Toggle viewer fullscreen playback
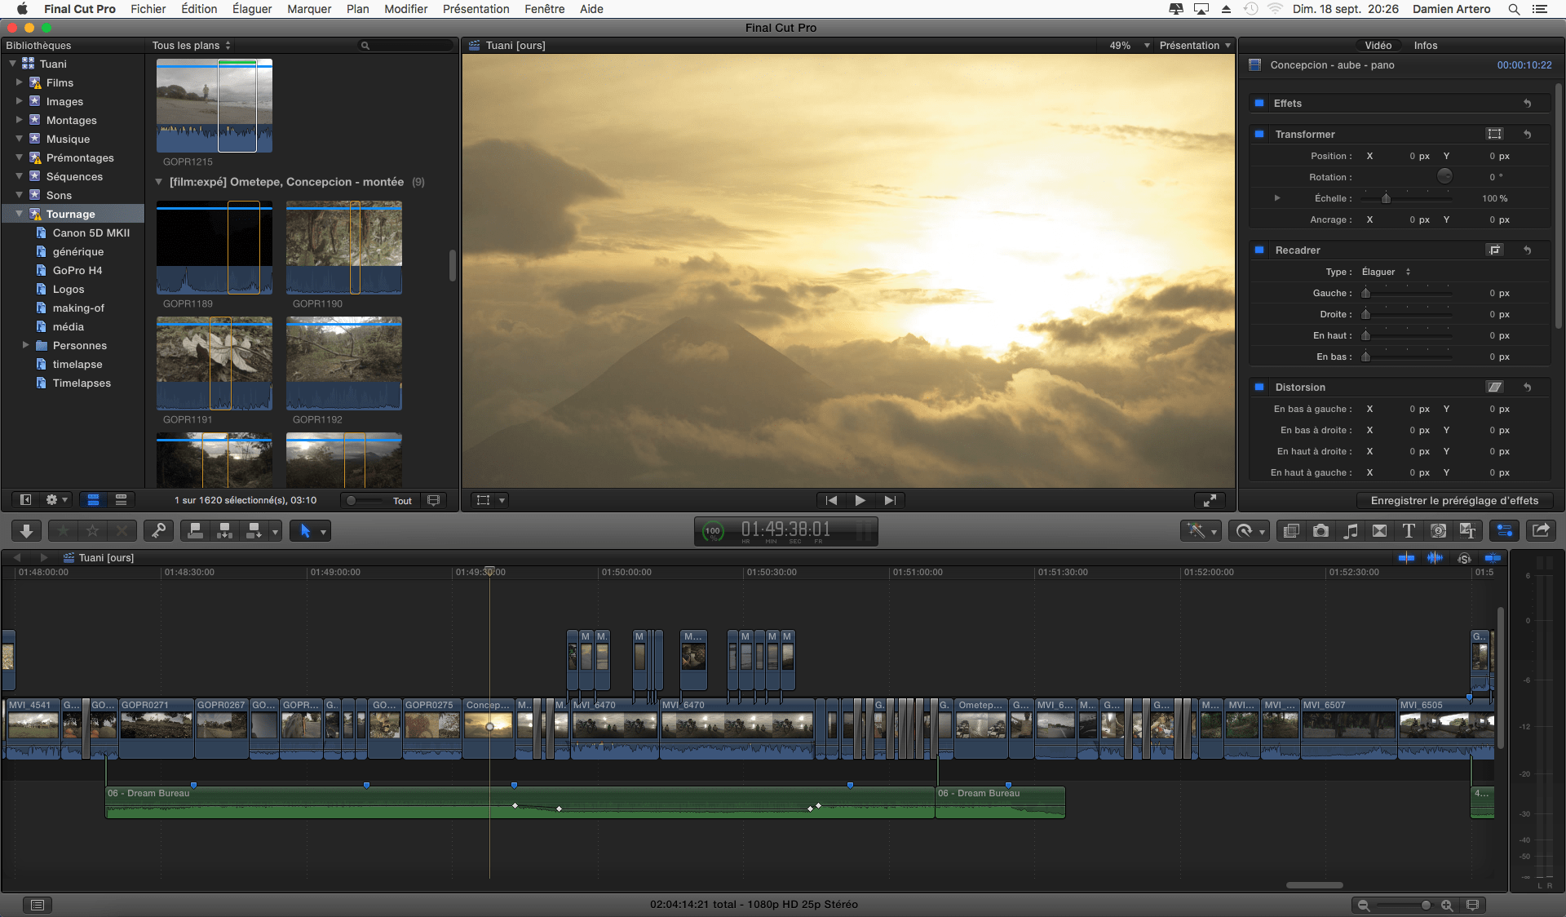 point(1210,500)
